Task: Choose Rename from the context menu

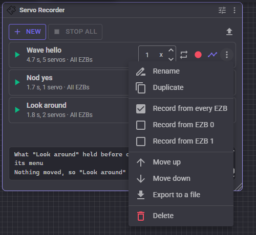Action: coord(181,71)
